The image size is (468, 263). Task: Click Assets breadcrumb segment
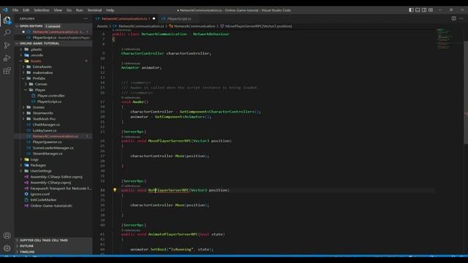102,26
